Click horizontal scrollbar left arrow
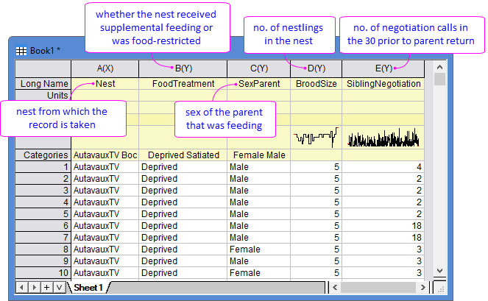Screen dimensions: 488x301 [335, 287]
